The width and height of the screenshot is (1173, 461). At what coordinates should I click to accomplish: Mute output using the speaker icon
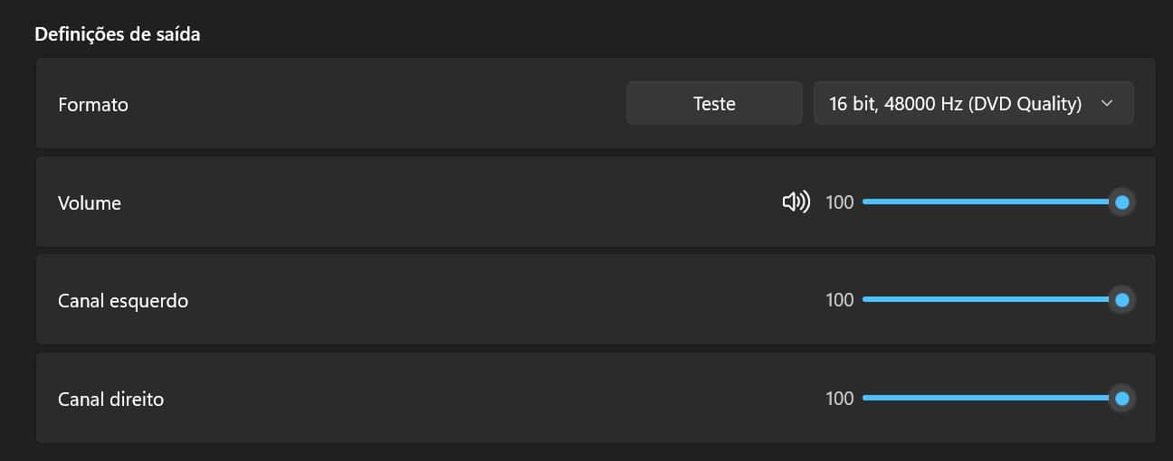tap(796, 202)
